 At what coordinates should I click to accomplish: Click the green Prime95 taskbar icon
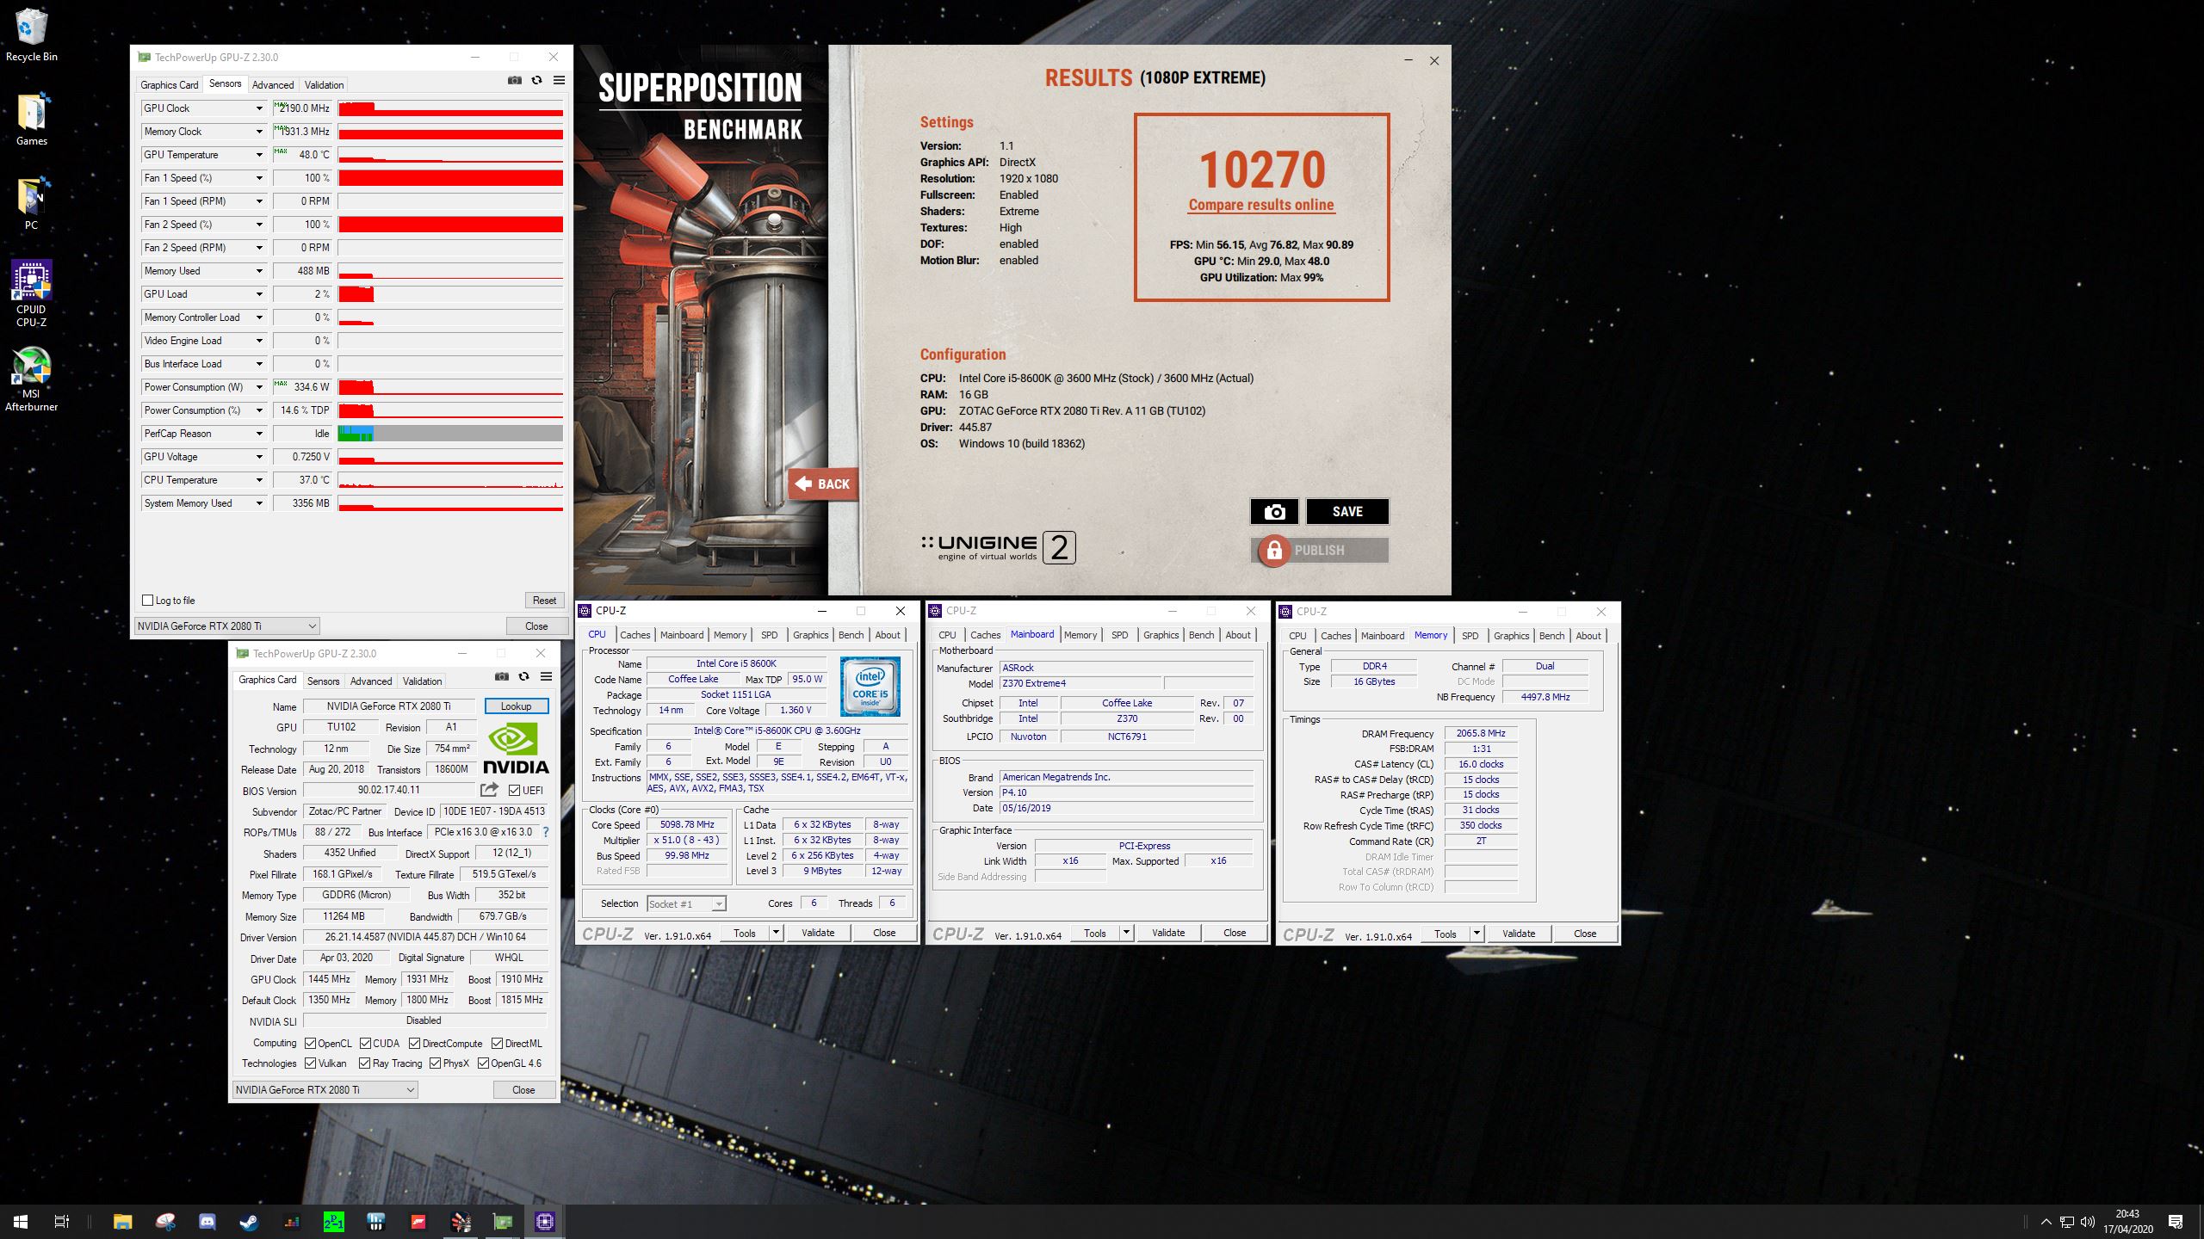point(333,1222)
